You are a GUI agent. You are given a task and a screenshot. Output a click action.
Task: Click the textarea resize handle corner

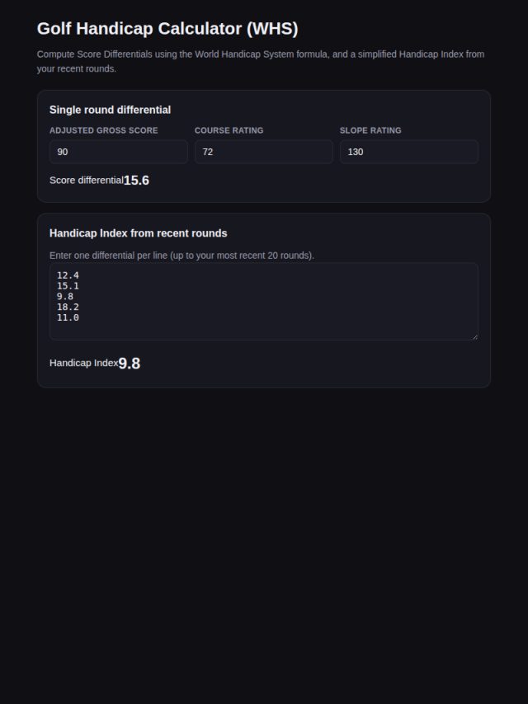475,336
